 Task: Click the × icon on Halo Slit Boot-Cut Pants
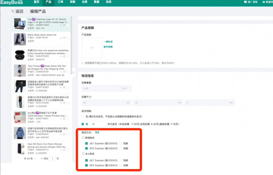click(x=60, y=150)
